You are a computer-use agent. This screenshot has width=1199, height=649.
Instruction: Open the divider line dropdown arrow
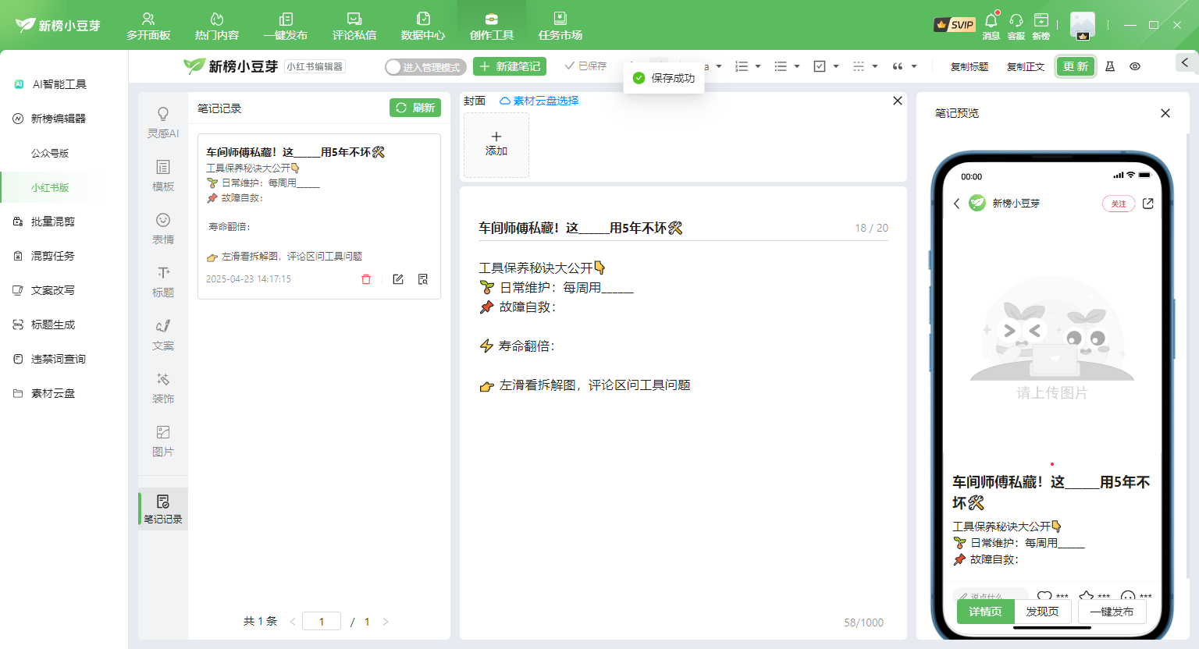tap(875, 66)
